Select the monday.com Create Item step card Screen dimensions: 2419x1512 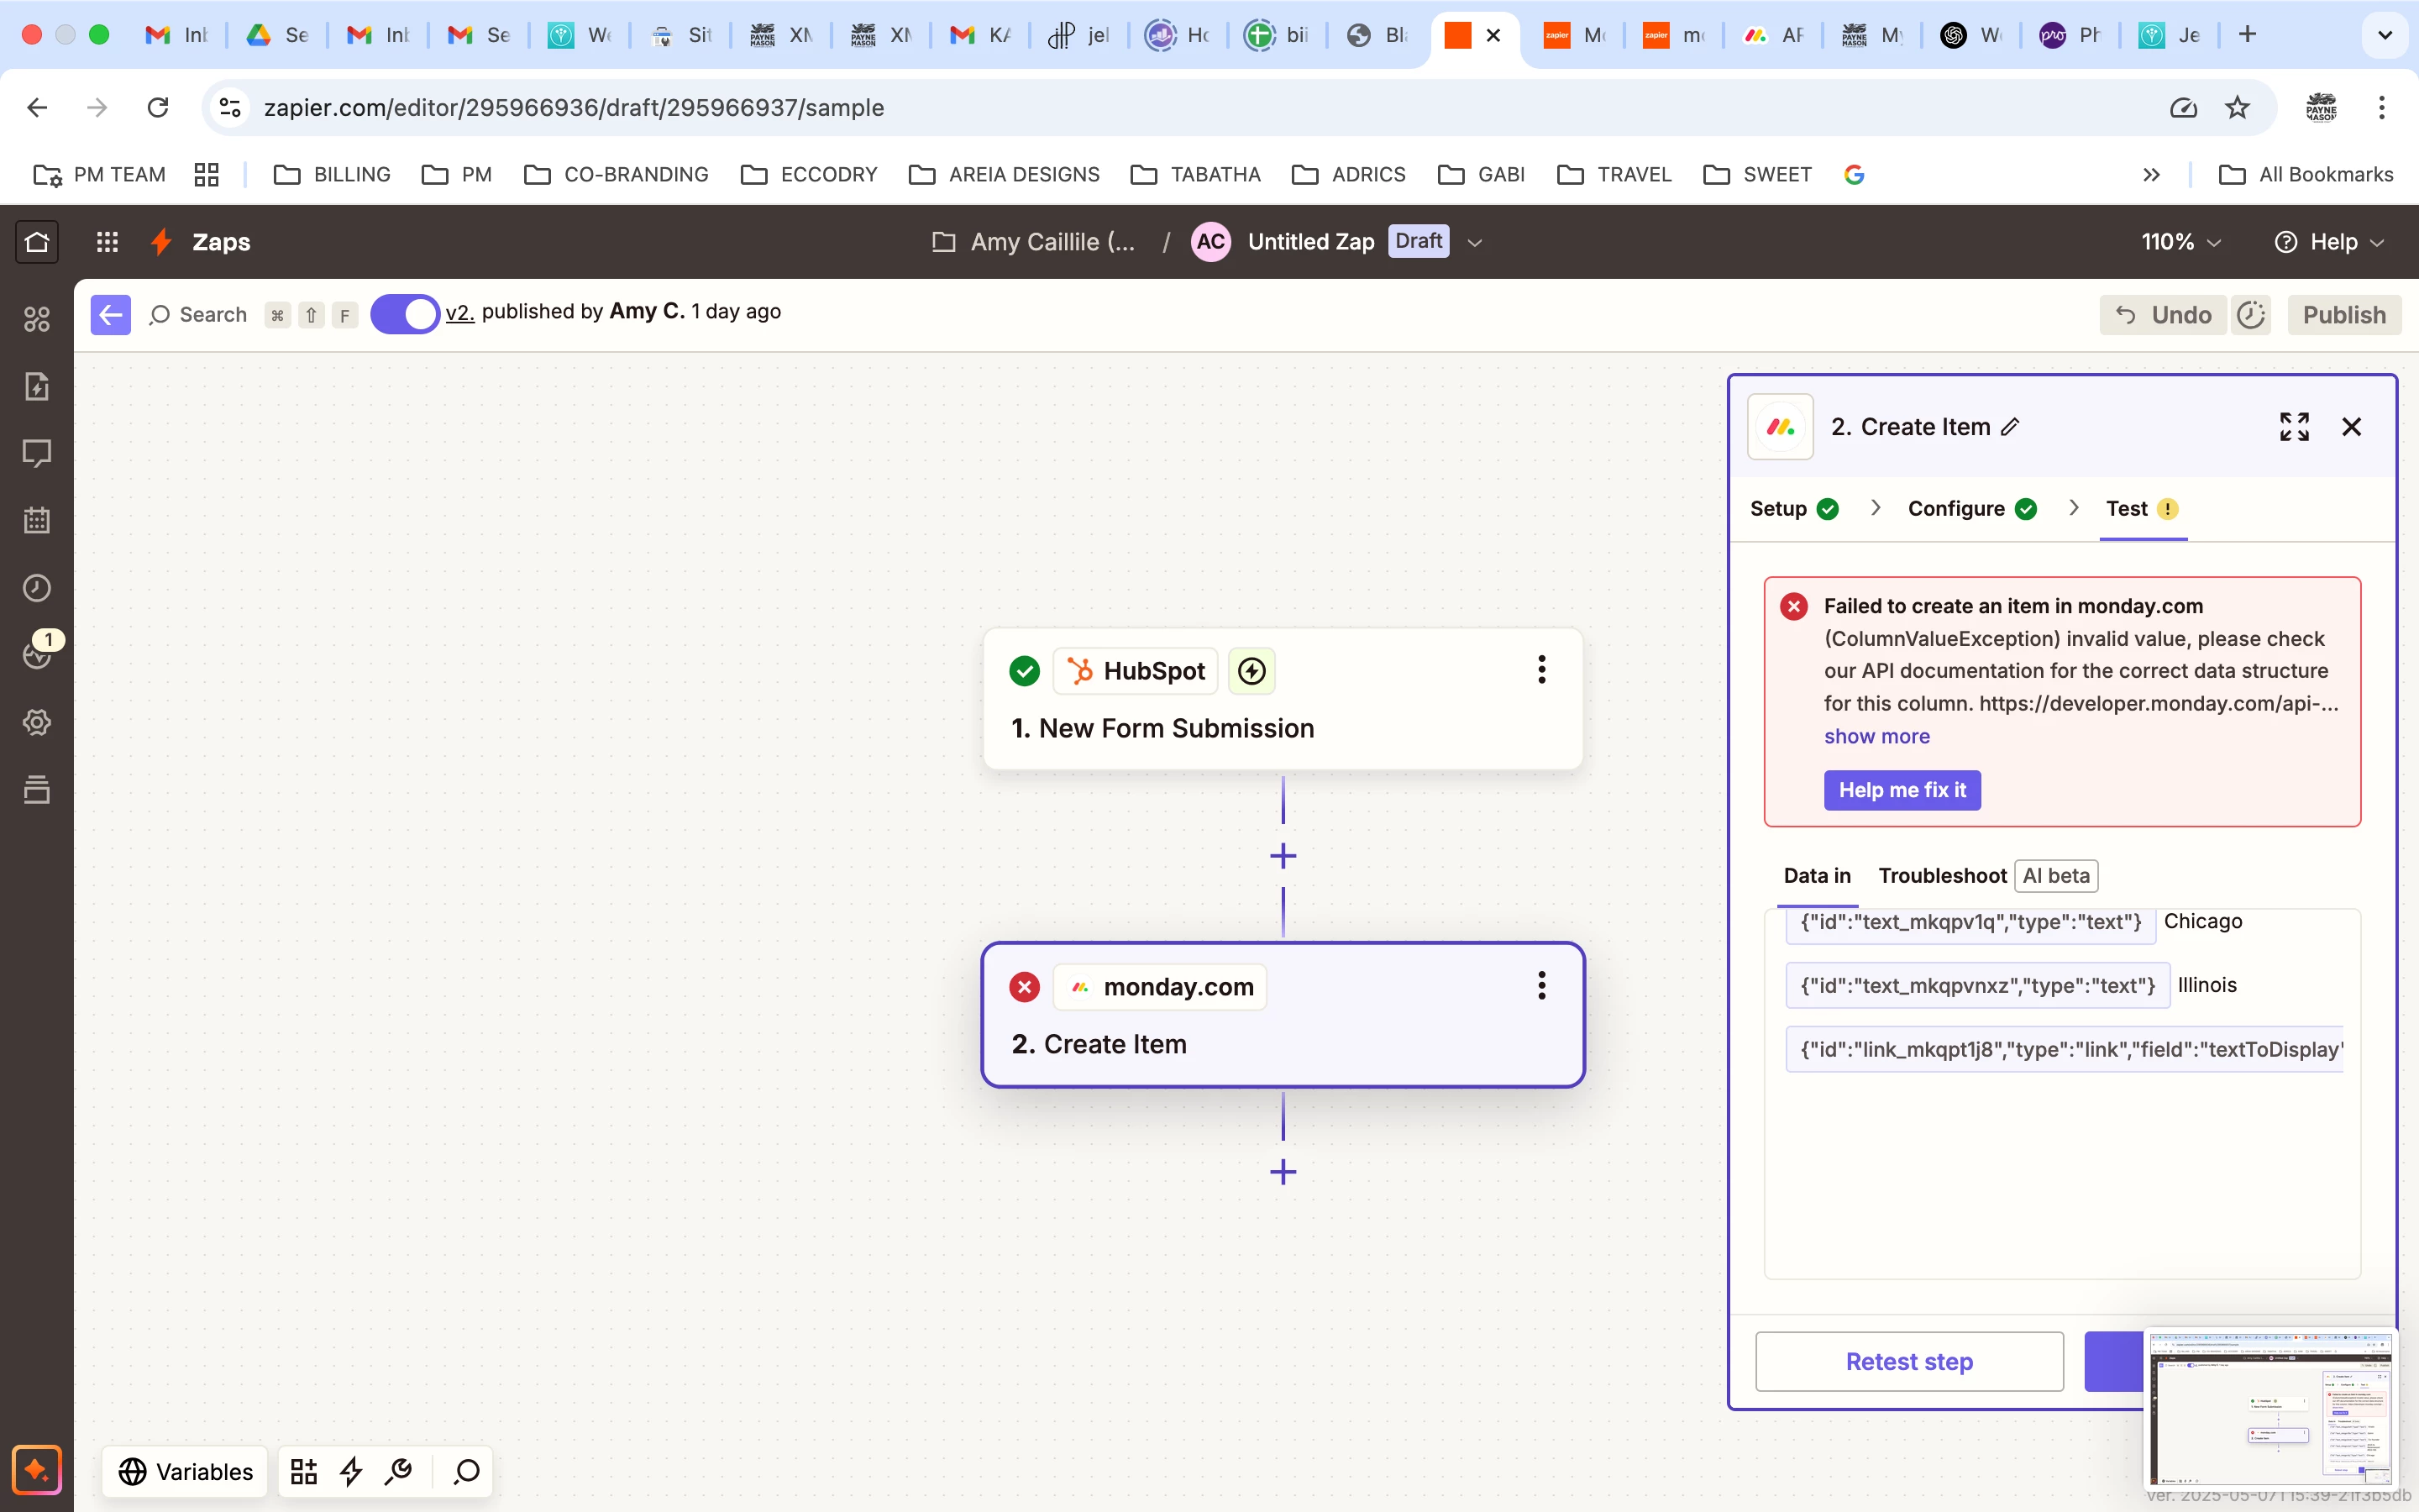tap(1283, 1015)
